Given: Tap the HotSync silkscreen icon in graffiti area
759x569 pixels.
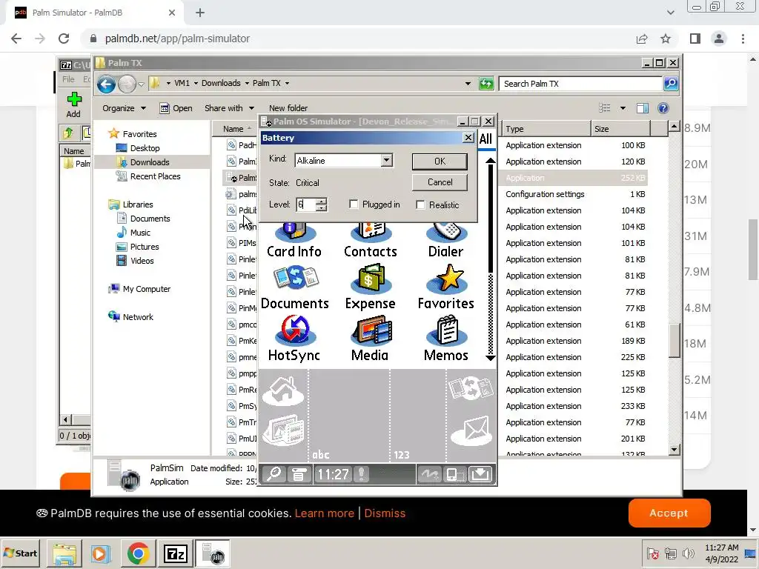Looking at the screenshot, I should point(471,388).
